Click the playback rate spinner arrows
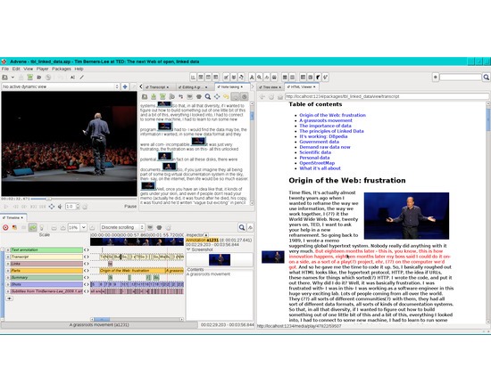491x392 pixels. pos(78,207)
